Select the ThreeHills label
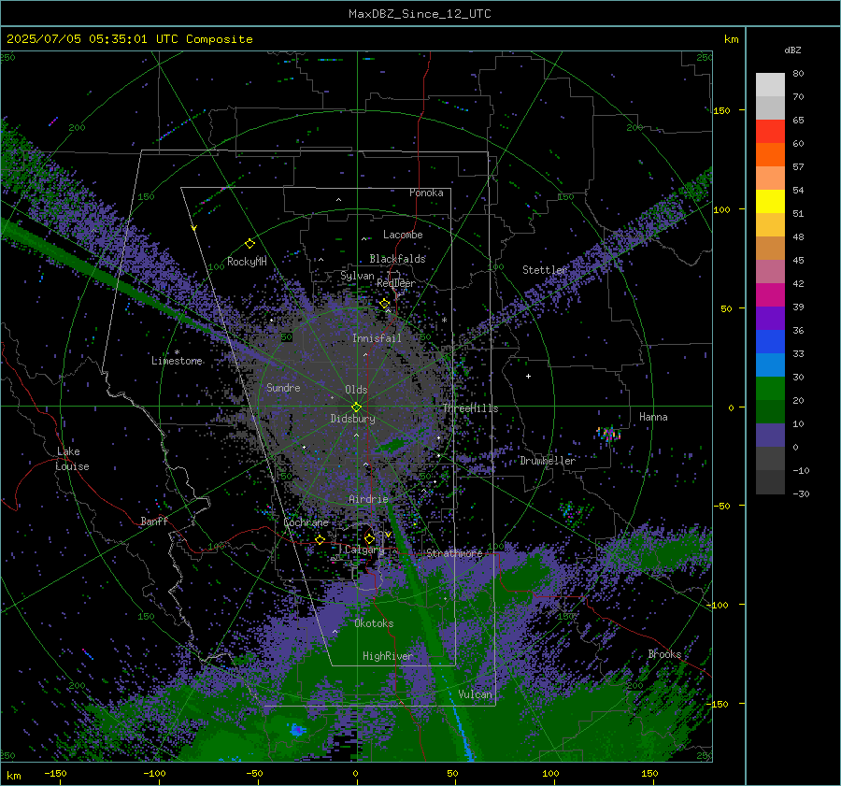Image resolution: width=841 pixels, height=786 pixels. coord(470,408)
